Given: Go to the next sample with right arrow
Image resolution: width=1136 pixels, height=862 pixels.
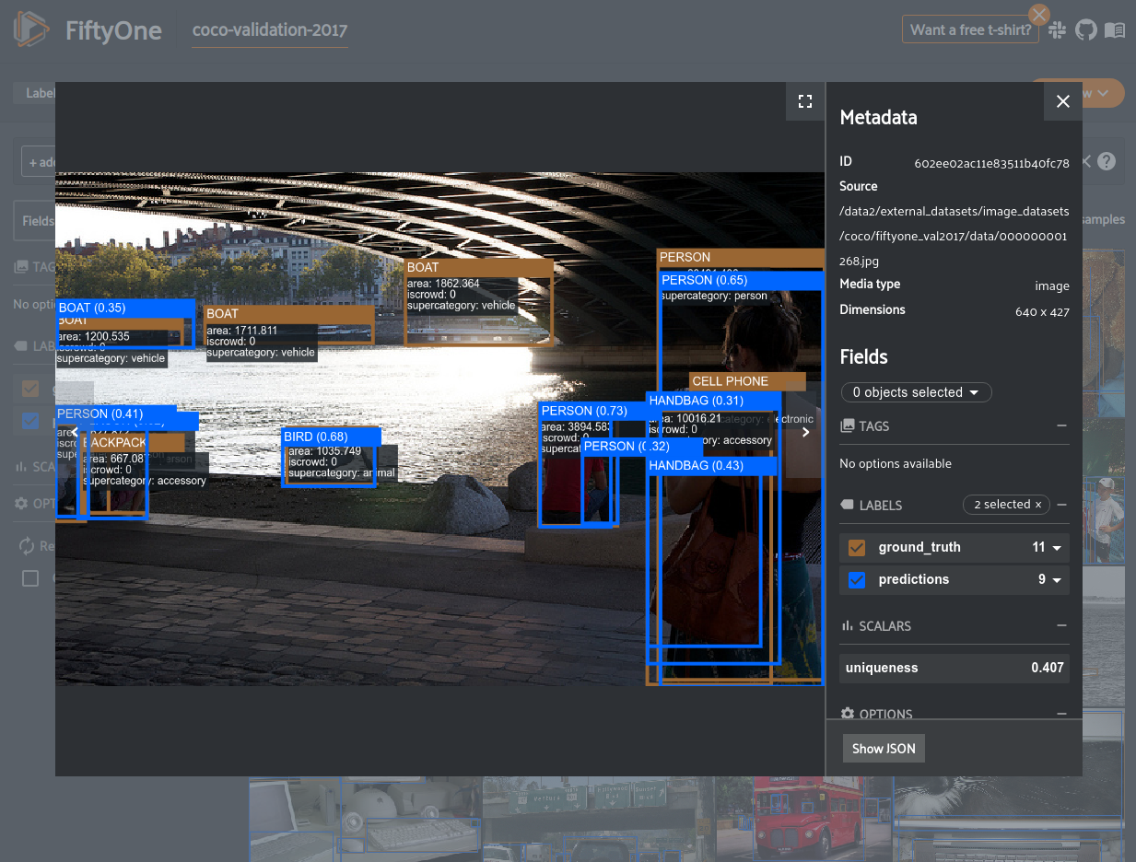Looking at the screenshot, I should click(806, 431).
